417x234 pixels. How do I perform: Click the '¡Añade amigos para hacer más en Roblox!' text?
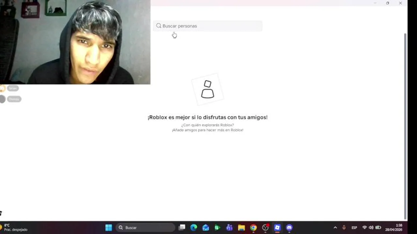click(x=208, y=130)
